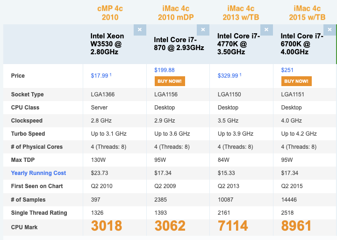Click the Socket Type row label

coord(27,95)
